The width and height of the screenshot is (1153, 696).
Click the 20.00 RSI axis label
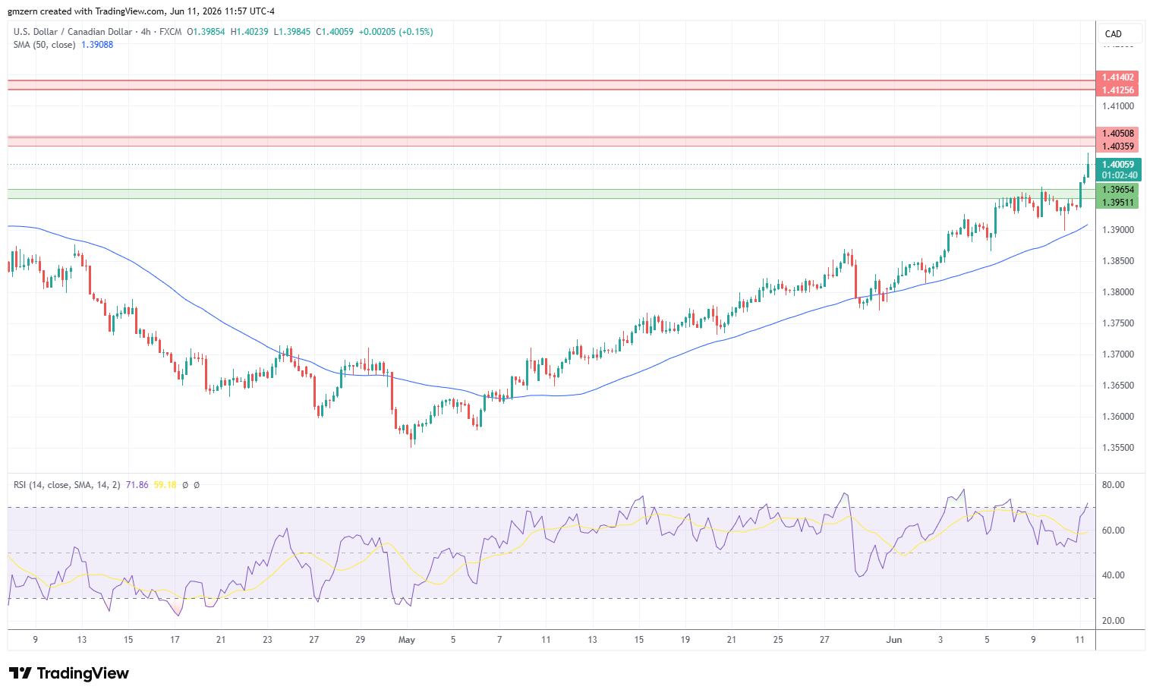[x=1114, y=621]
